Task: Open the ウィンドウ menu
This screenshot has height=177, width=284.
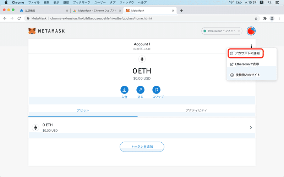Action: coord(127,2)
